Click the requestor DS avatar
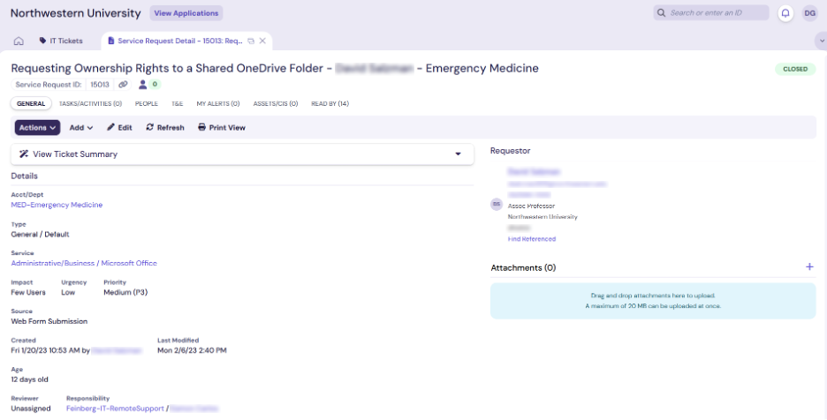This screenshot has height=420, width=827. click(497, 204)
